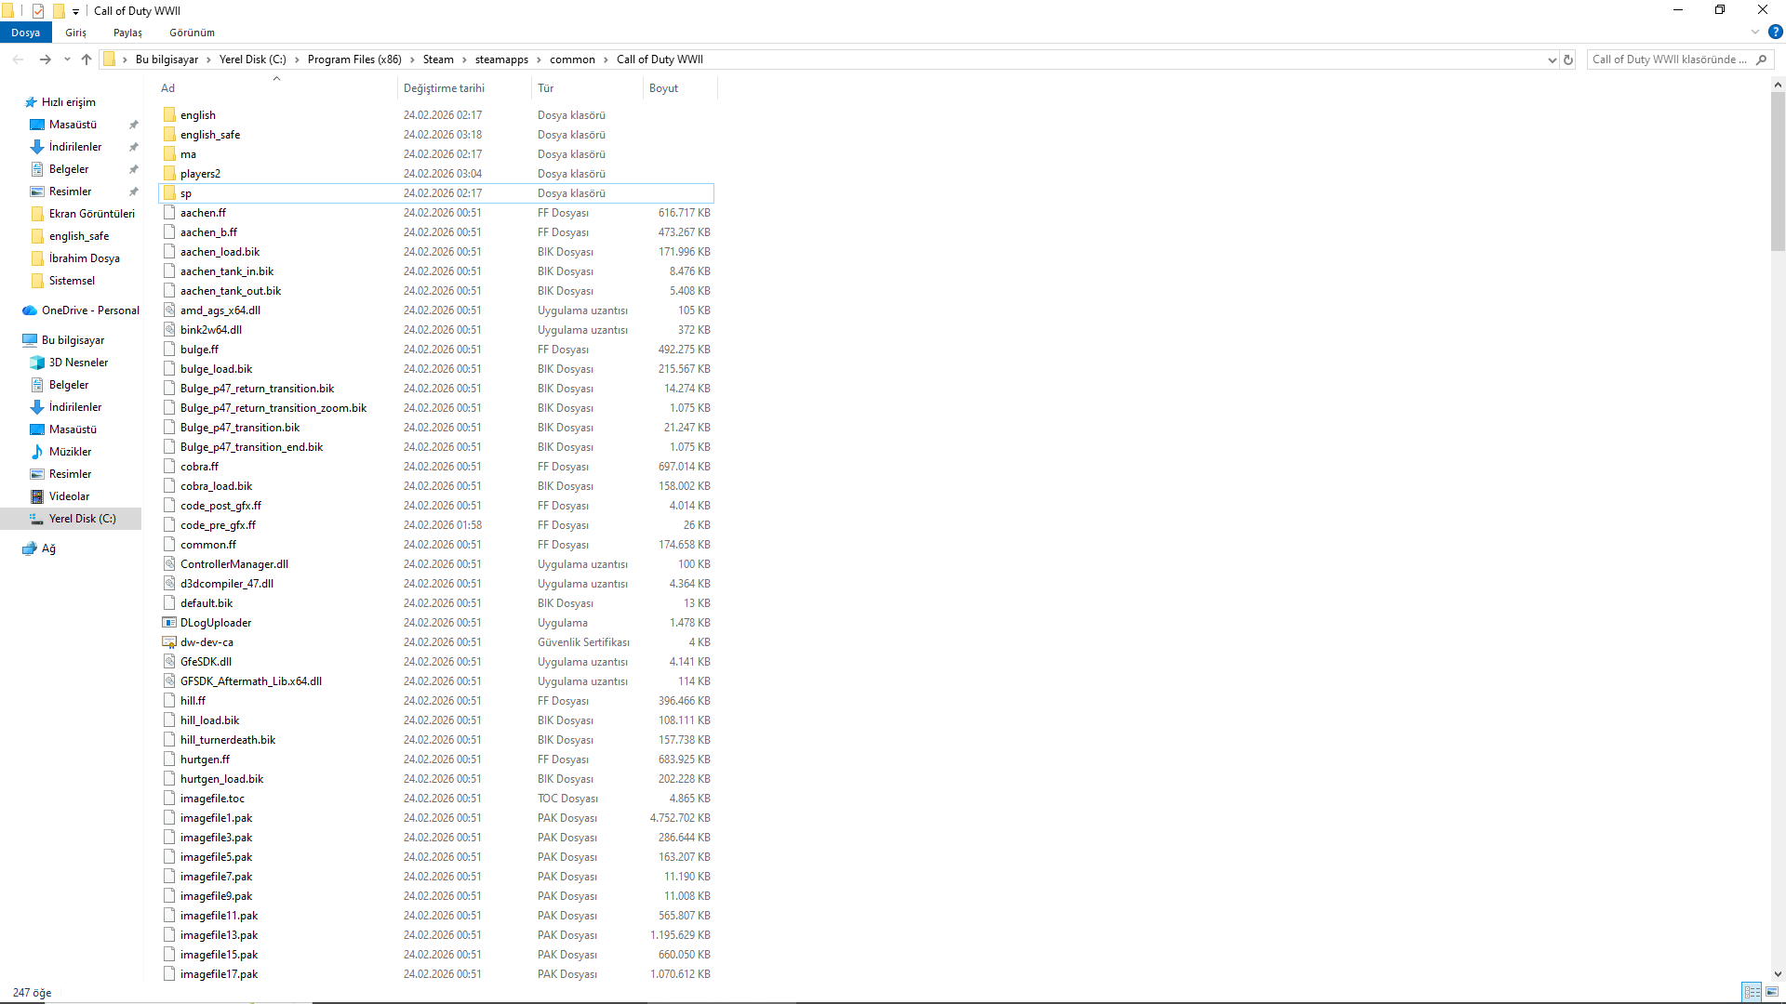Click the Properties quick access toolbar icon

pyautogui.click(x=38, y=11)
